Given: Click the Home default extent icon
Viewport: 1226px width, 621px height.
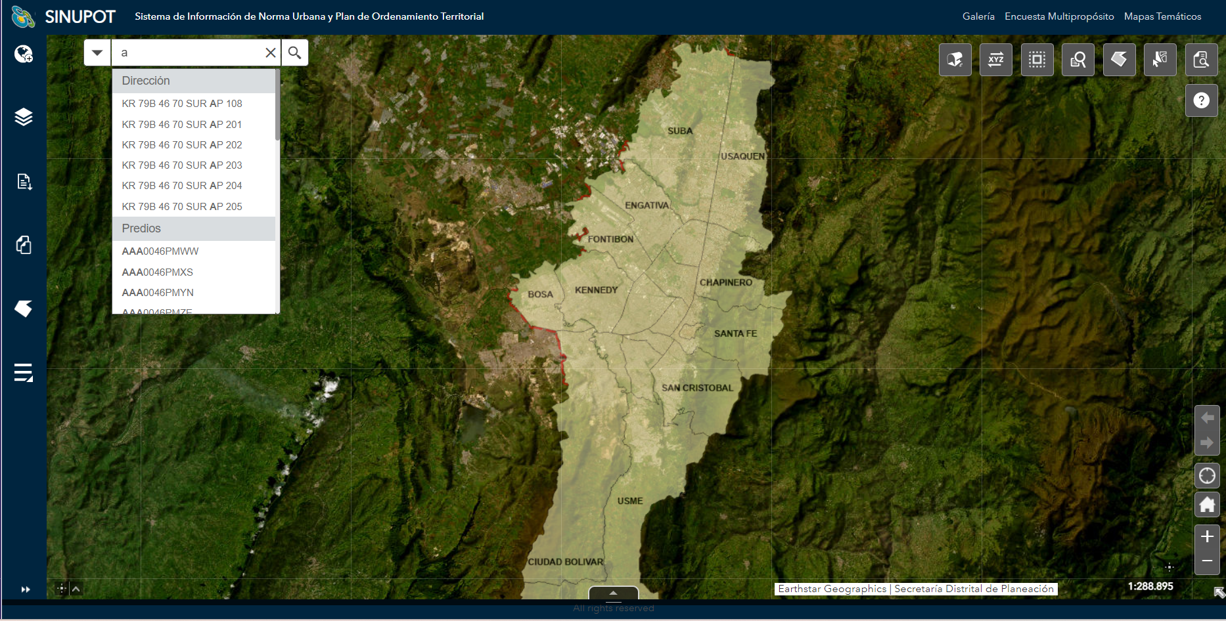Looking at the screenshot, I should pyautogui.click(x=1208, y=504).
